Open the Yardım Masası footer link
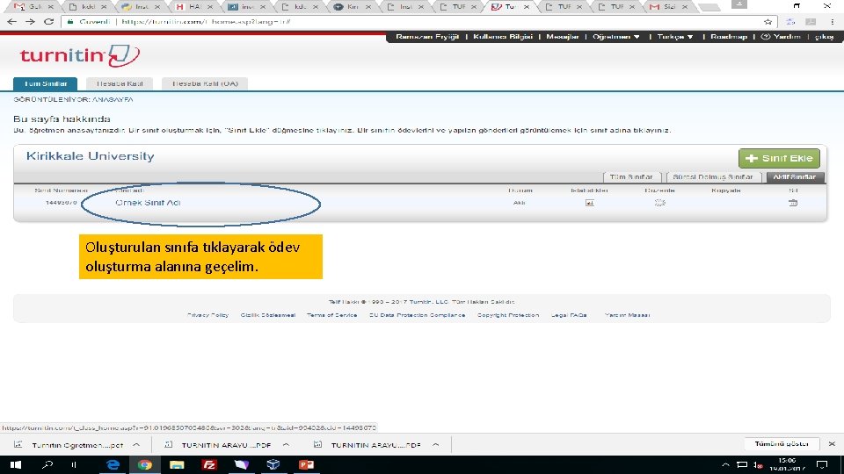This screenshot has height=474, width=844. pos(627,315)
